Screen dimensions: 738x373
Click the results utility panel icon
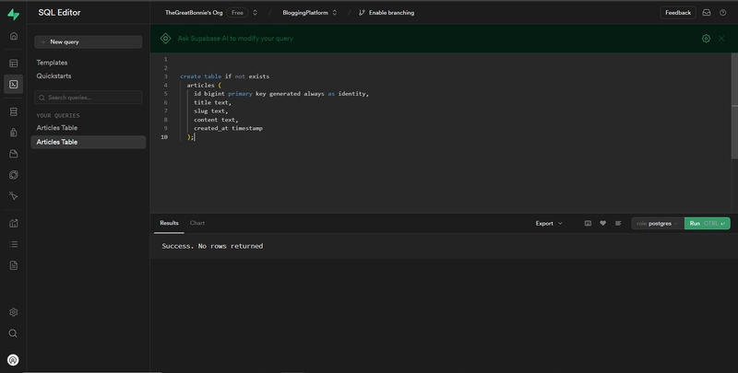(x=588, y=223)
